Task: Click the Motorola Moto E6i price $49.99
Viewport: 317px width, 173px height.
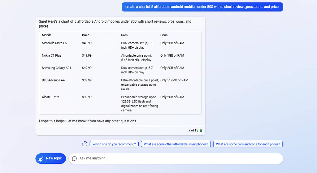Action: coord(87,43)
